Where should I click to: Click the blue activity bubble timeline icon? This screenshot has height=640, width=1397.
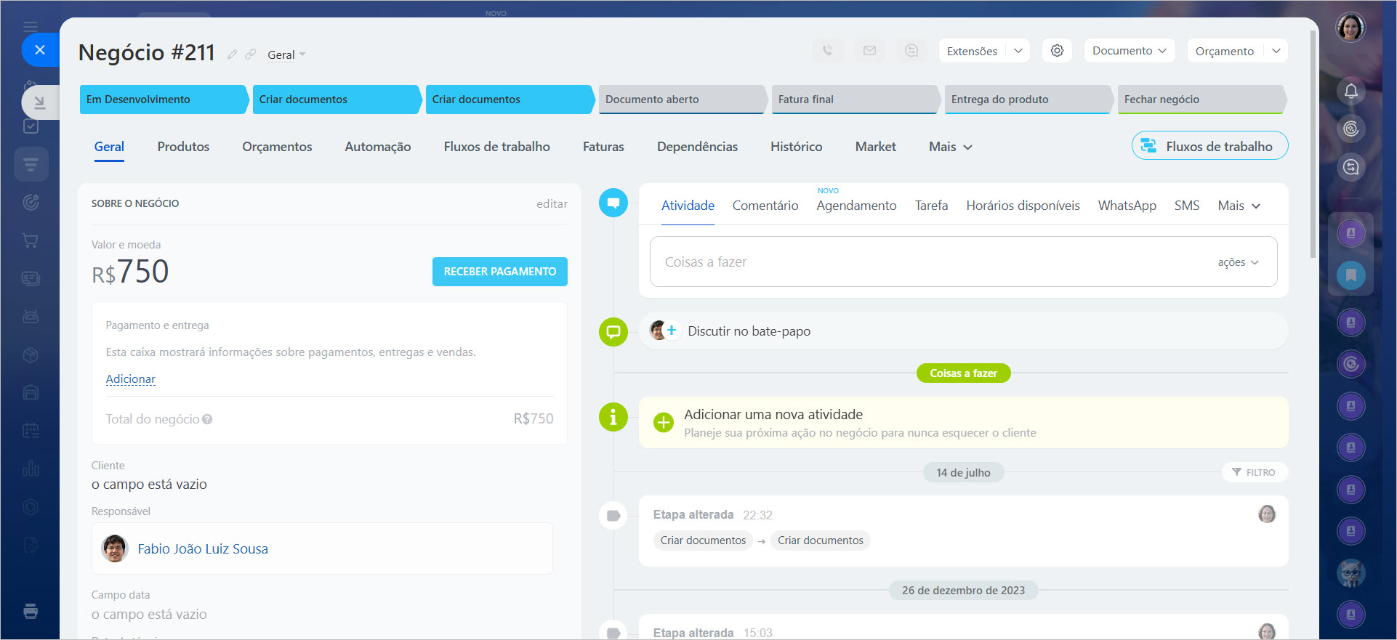(613, 202)
